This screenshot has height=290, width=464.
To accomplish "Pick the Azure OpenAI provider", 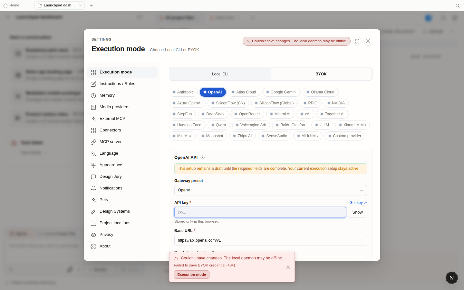I will (187, 103).
